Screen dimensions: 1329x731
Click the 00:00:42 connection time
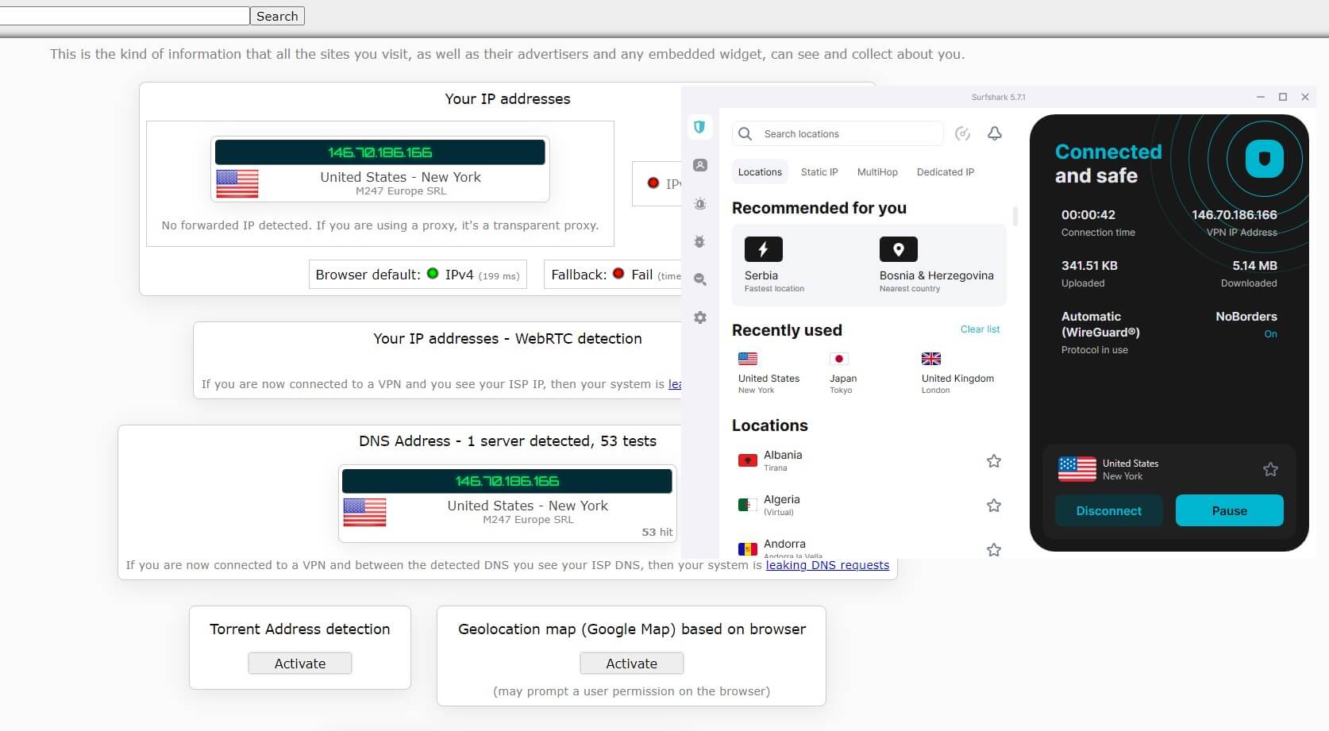1088,215
